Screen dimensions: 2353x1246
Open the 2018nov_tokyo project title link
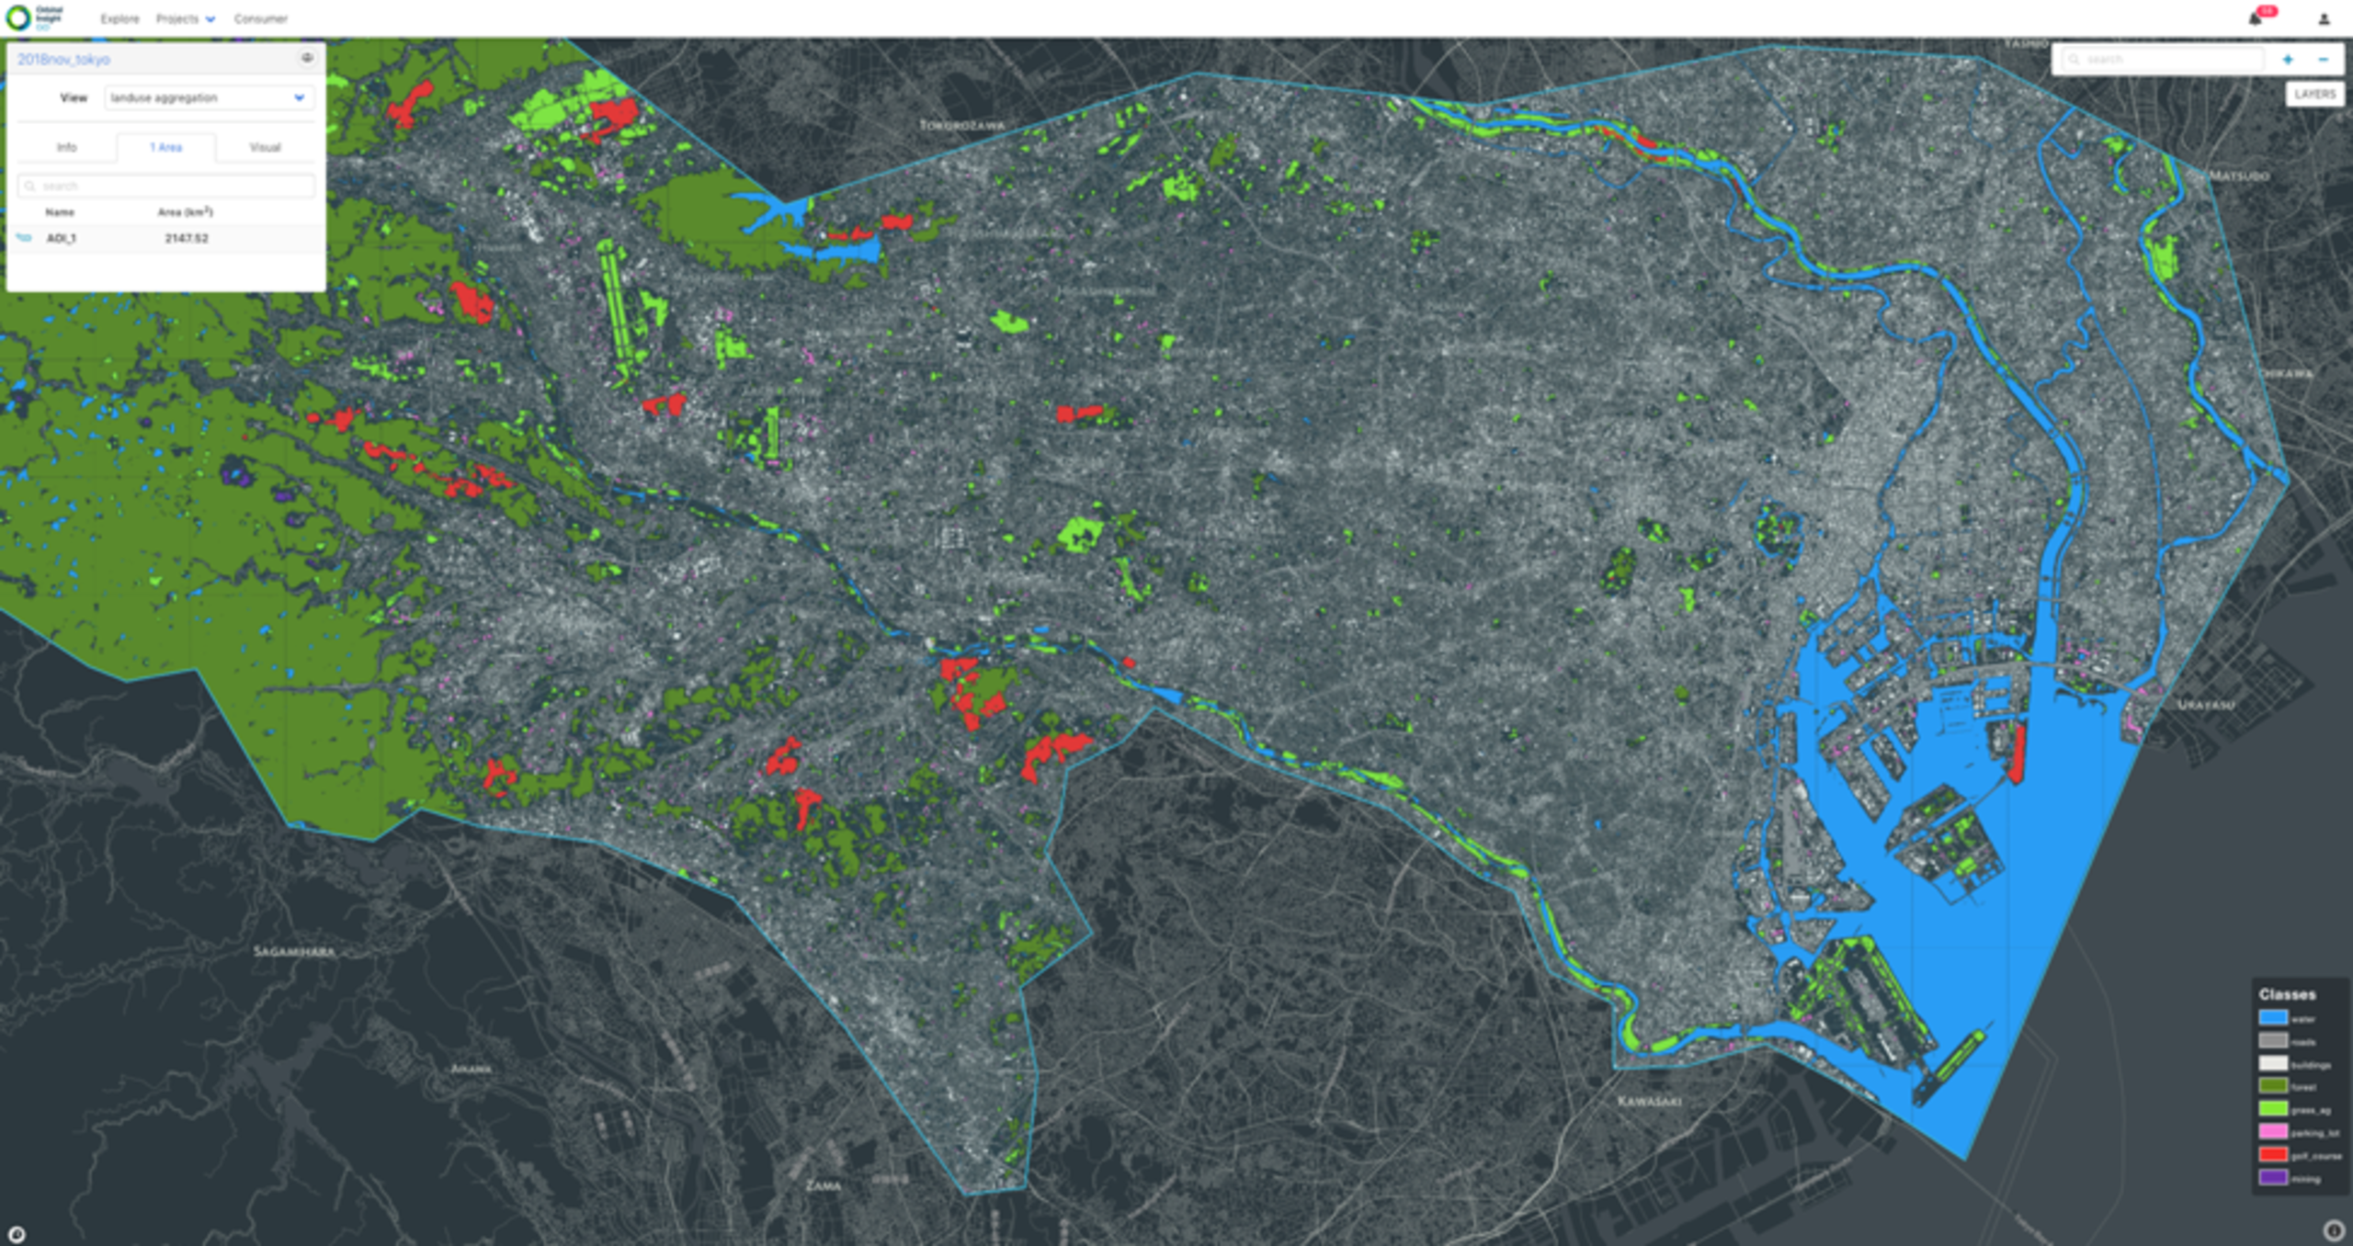(x=63, y=59)
